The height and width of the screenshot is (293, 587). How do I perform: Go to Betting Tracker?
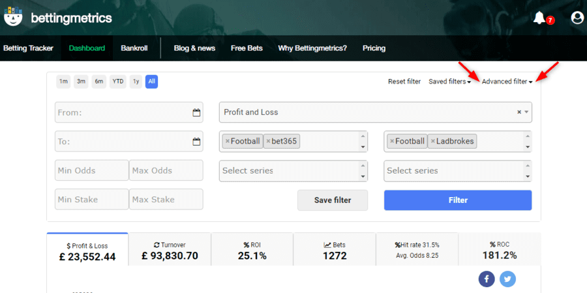coord(28,48)
